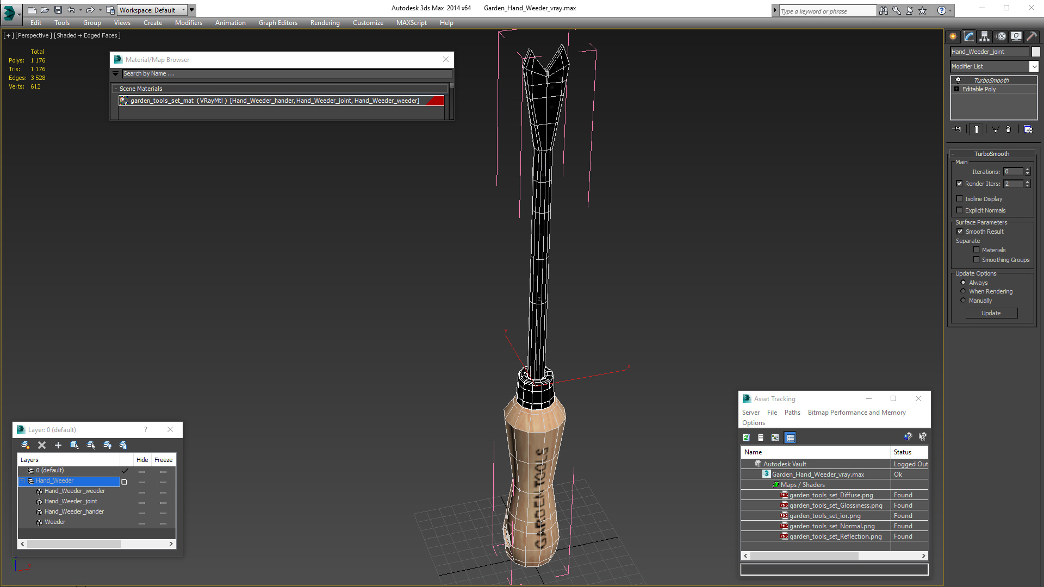Open the Hierarchy command panel tab
This screenshot has width=1044, height=587.
(985, 36)
